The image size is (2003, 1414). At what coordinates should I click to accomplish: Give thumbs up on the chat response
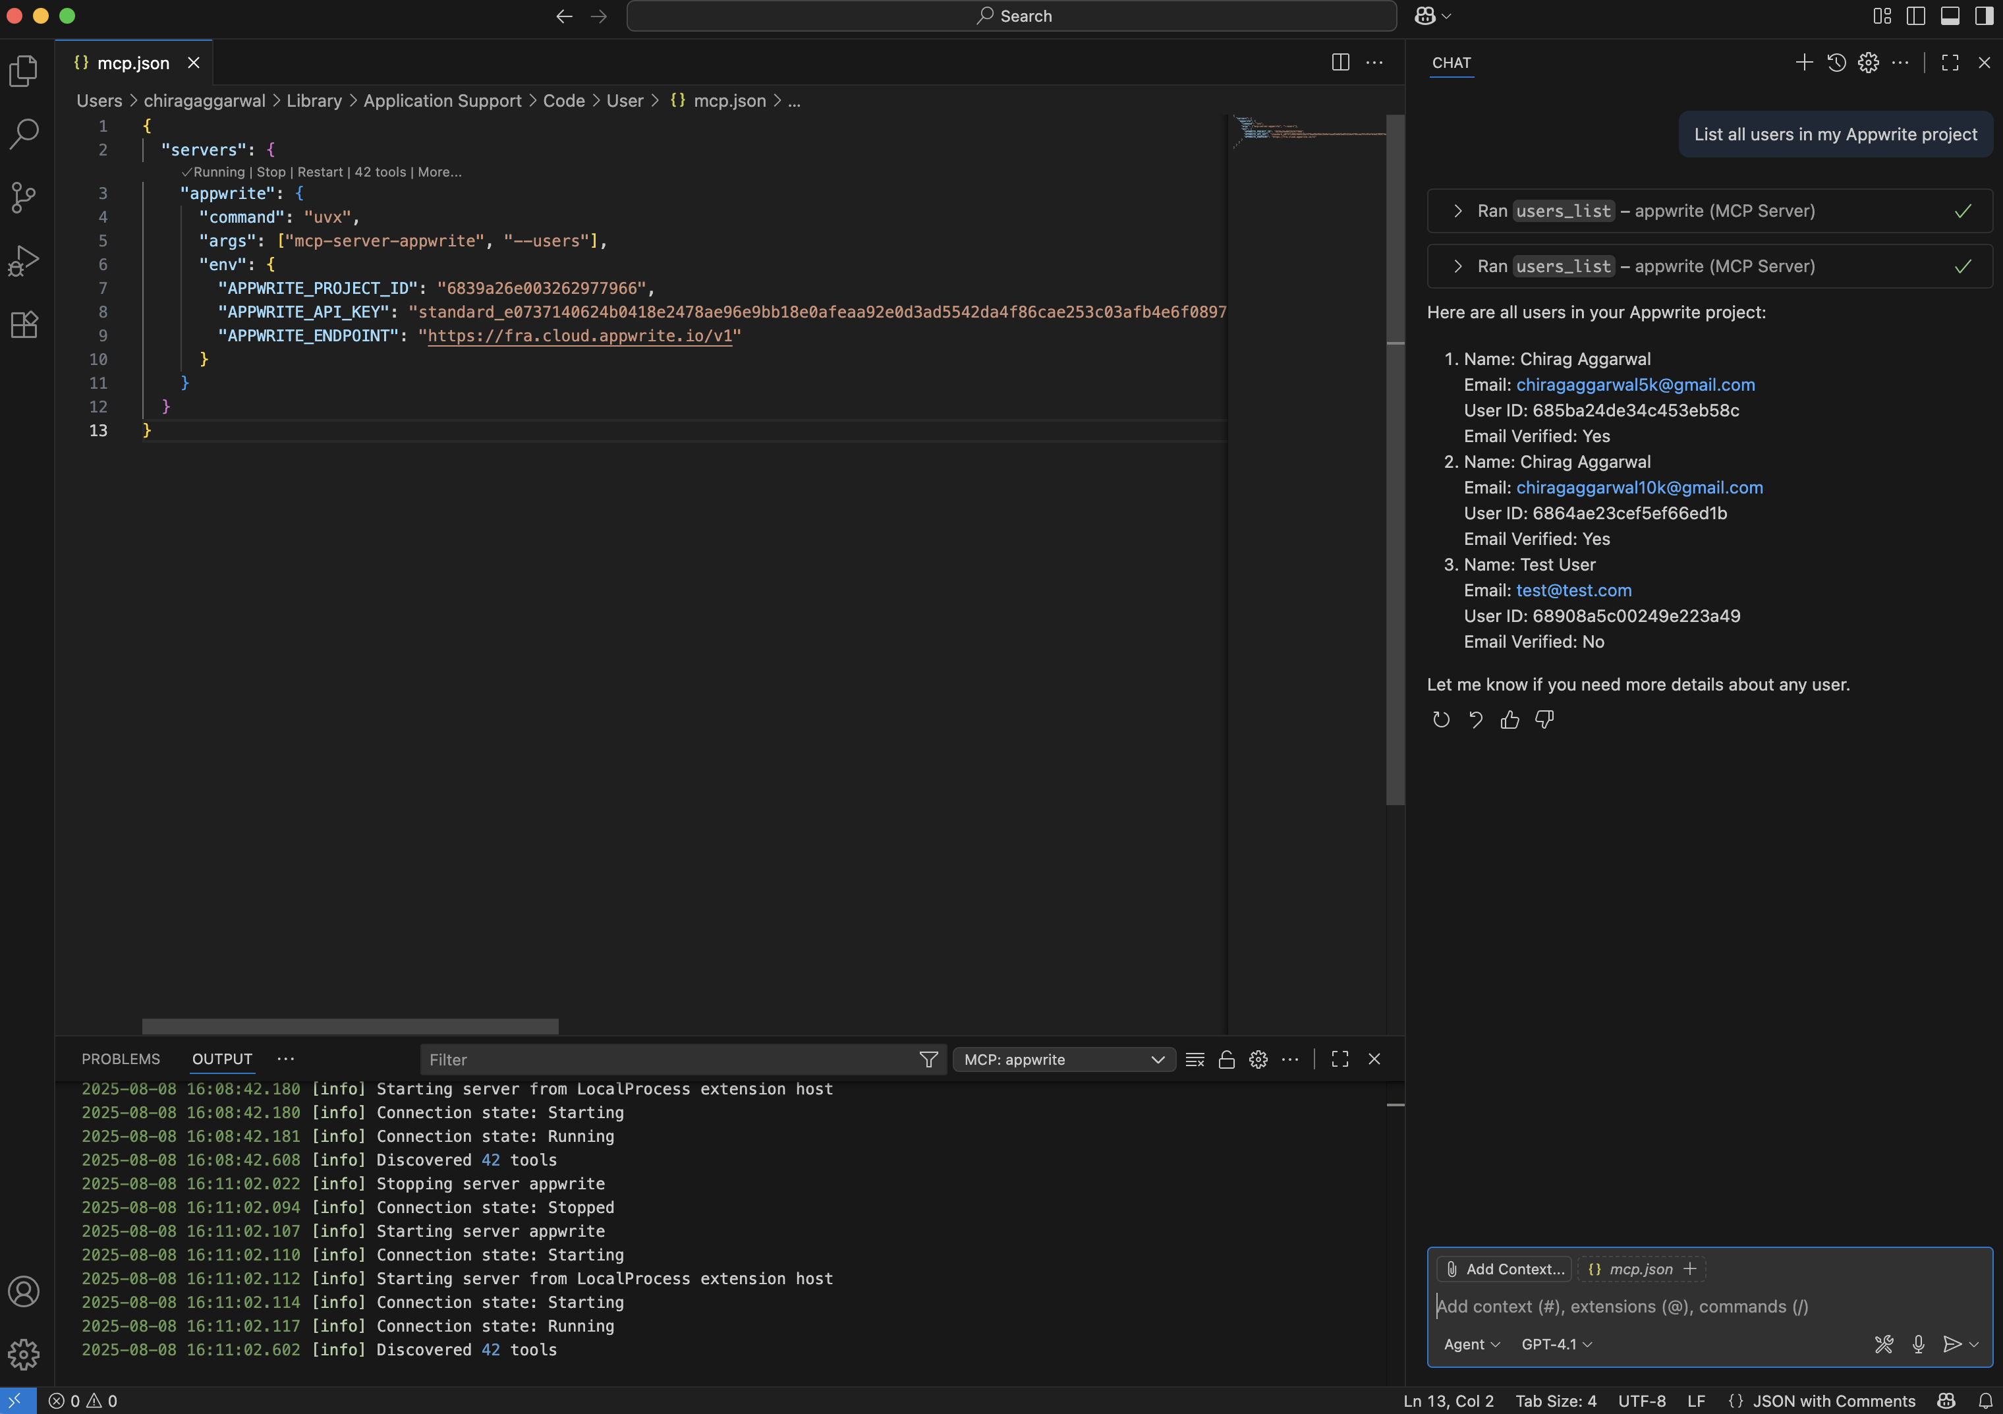1510,719
